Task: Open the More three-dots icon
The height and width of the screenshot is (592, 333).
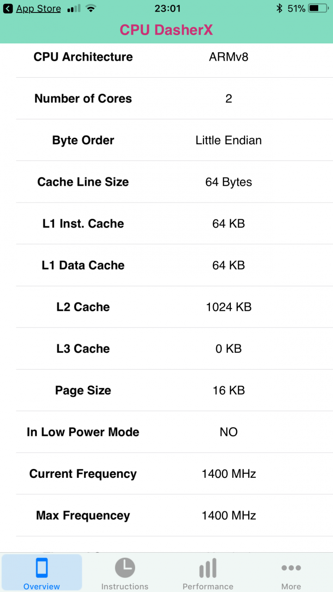Action: pos(291,568)
